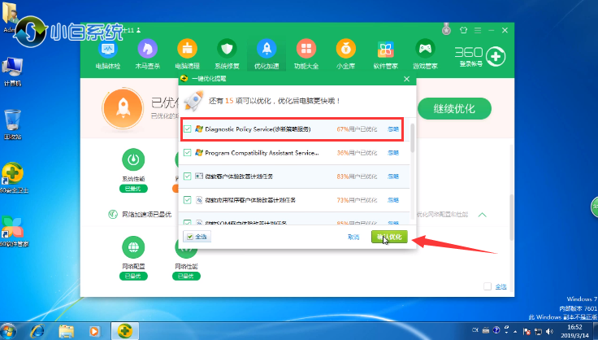The image size is (598, 340).
Task: Close the 一键优化提醒 dialog
Action: click(406, 79)
